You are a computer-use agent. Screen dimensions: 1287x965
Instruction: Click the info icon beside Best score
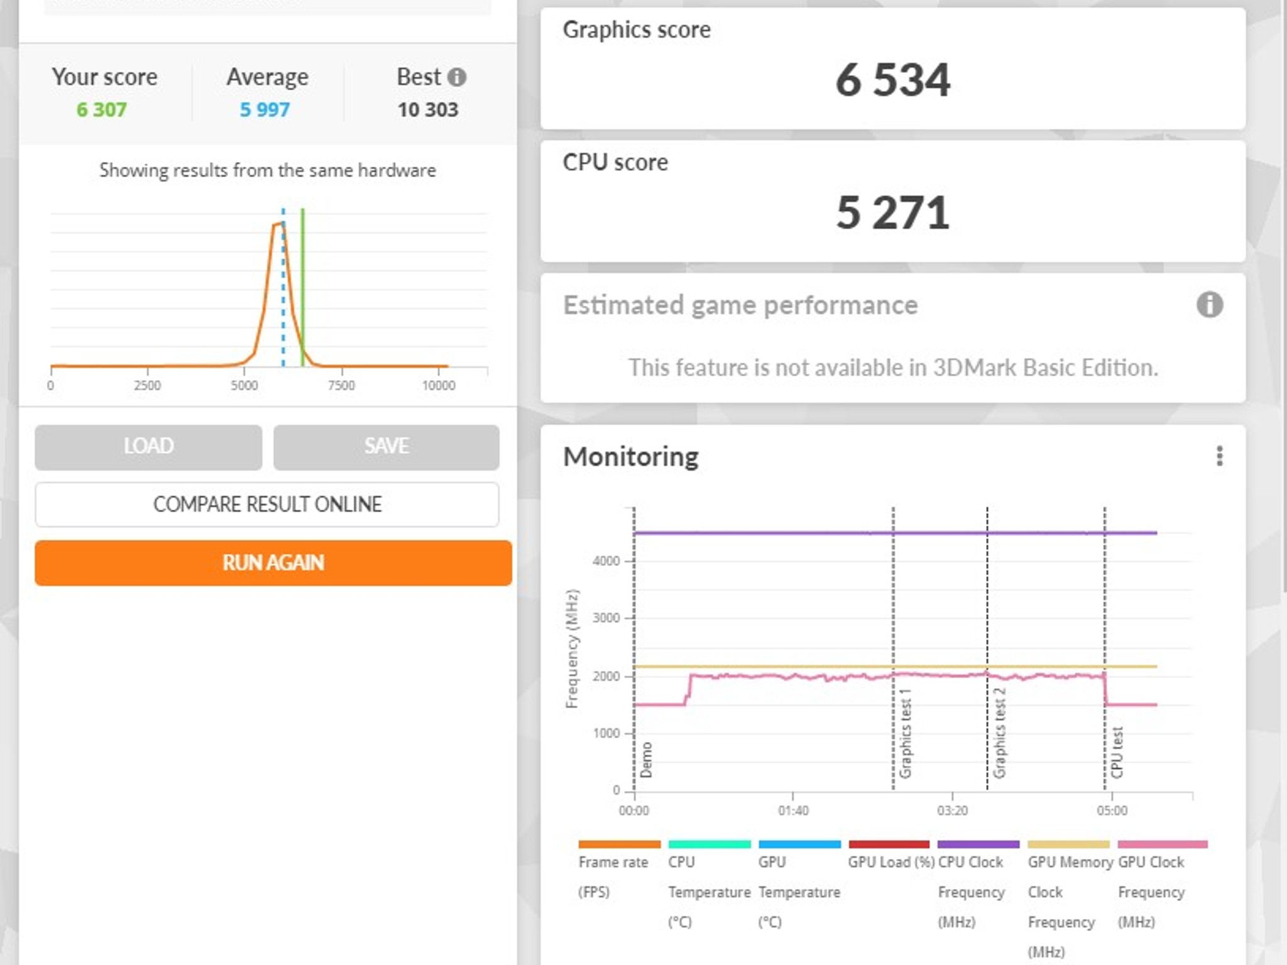[457, 77]
